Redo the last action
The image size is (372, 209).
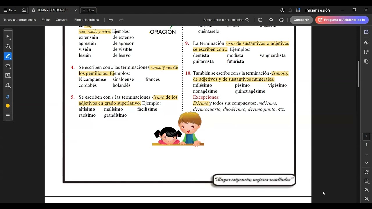tap(121, 20)
